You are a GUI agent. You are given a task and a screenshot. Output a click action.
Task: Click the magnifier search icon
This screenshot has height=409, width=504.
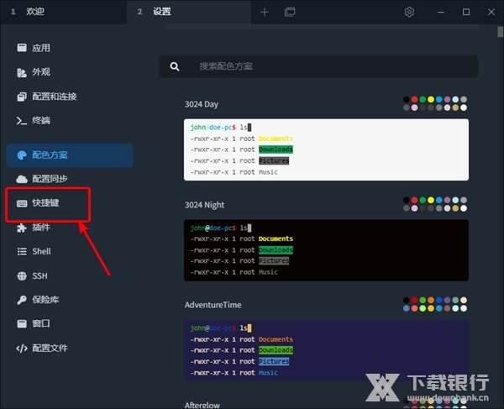175,66
